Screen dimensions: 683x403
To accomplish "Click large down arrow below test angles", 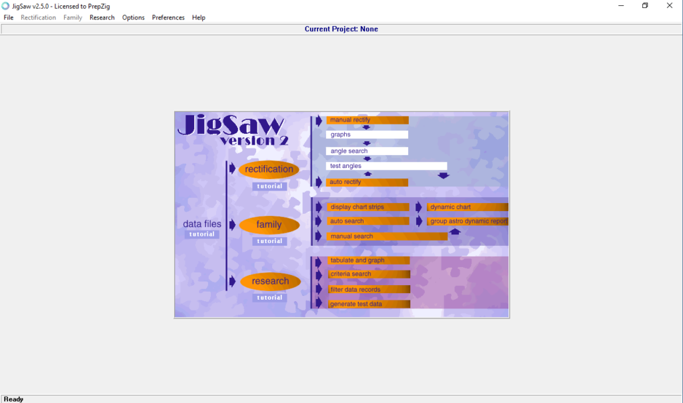I will 444,176.
